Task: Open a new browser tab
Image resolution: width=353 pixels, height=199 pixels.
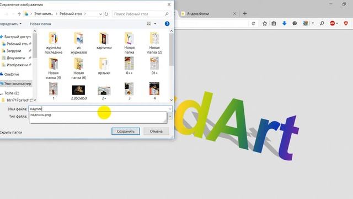Action: point(245,14)
